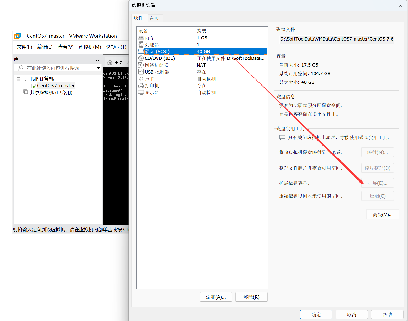This screenshot has width=408, height=321.
Task: Click the home icon on 主页 tab
Action: (110, 62)
